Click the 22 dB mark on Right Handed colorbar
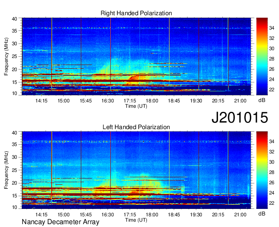Image resolution: width=279 pixels, height=227 pixels. tap(272, 90)
